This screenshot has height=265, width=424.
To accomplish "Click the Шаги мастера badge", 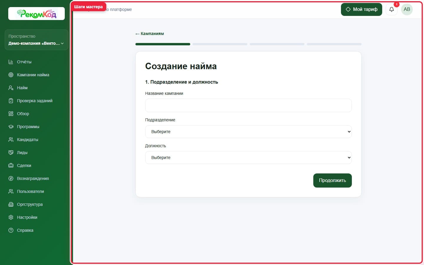I will (88, 7).
